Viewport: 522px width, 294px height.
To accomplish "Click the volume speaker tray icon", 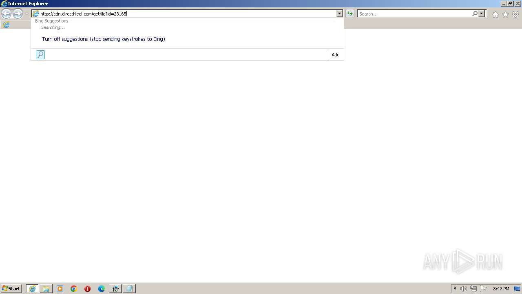I will [464, 289].
